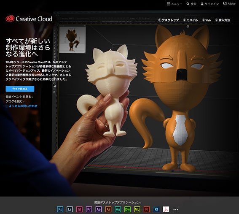Switch to ④ 購入方法 tab
The height and width of the screenshot is (214, 239).
click(223, 20)
